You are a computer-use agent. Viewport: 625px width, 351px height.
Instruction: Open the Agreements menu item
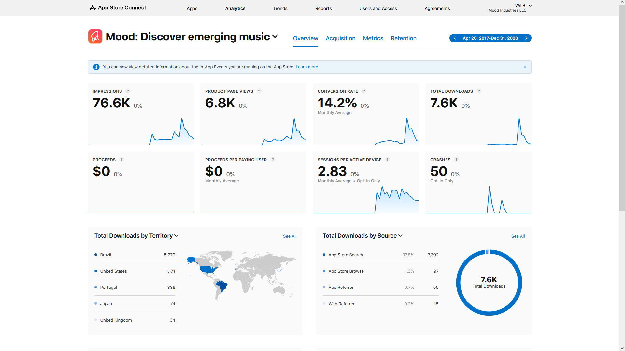[x=437, y=8]
